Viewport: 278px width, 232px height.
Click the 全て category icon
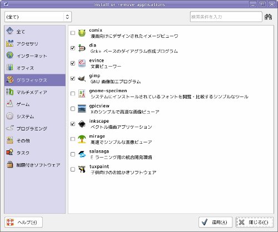(9, 31)
